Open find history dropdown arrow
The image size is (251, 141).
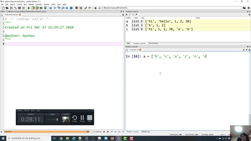click(x=91, y=132)
